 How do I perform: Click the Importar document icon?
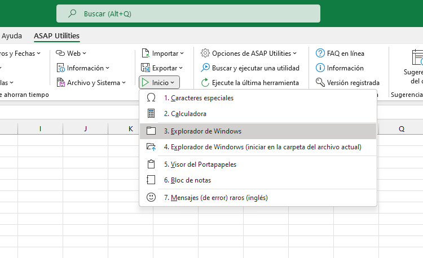pos(146,53)
